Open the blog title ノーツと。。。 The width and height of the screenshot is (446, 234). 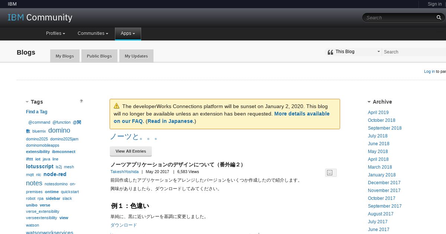point(134,137)
